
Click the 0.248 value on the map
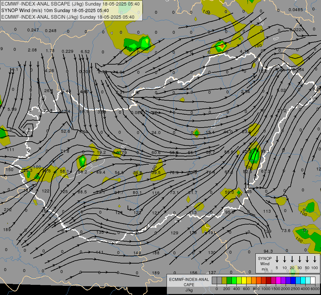tap(50, 31)
